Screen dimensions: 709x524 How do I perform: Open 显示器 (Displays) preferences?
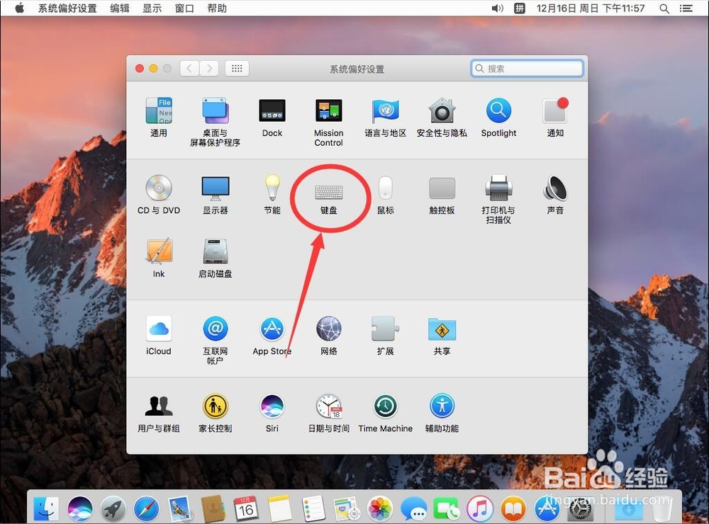(216, 194)
